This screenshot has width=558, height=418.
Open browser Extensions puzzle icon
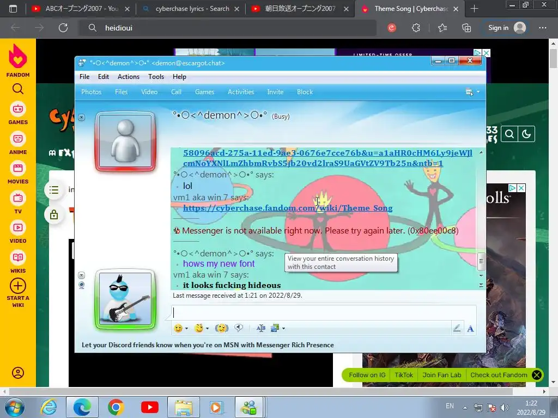[416, 28]
